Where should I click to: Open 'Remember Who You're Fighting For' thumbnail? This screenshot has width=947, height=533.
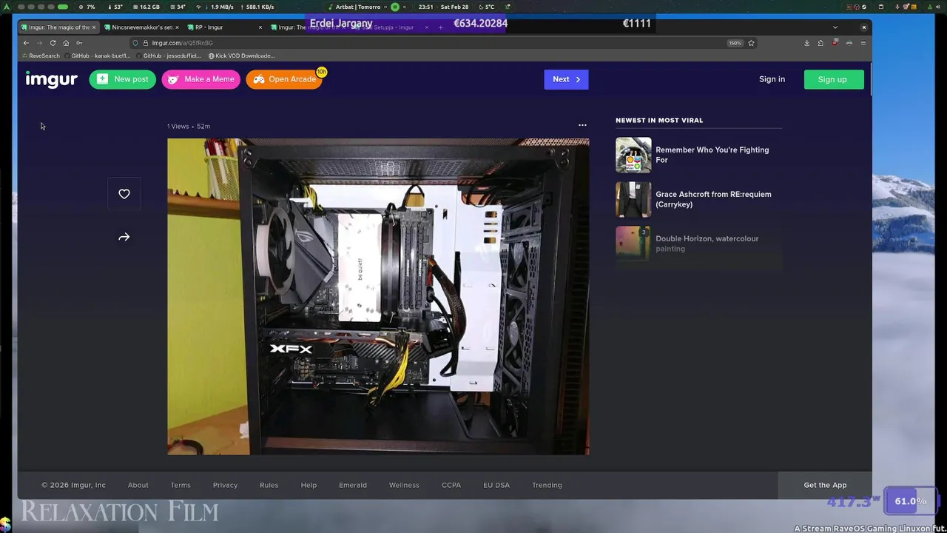(633, 155)
